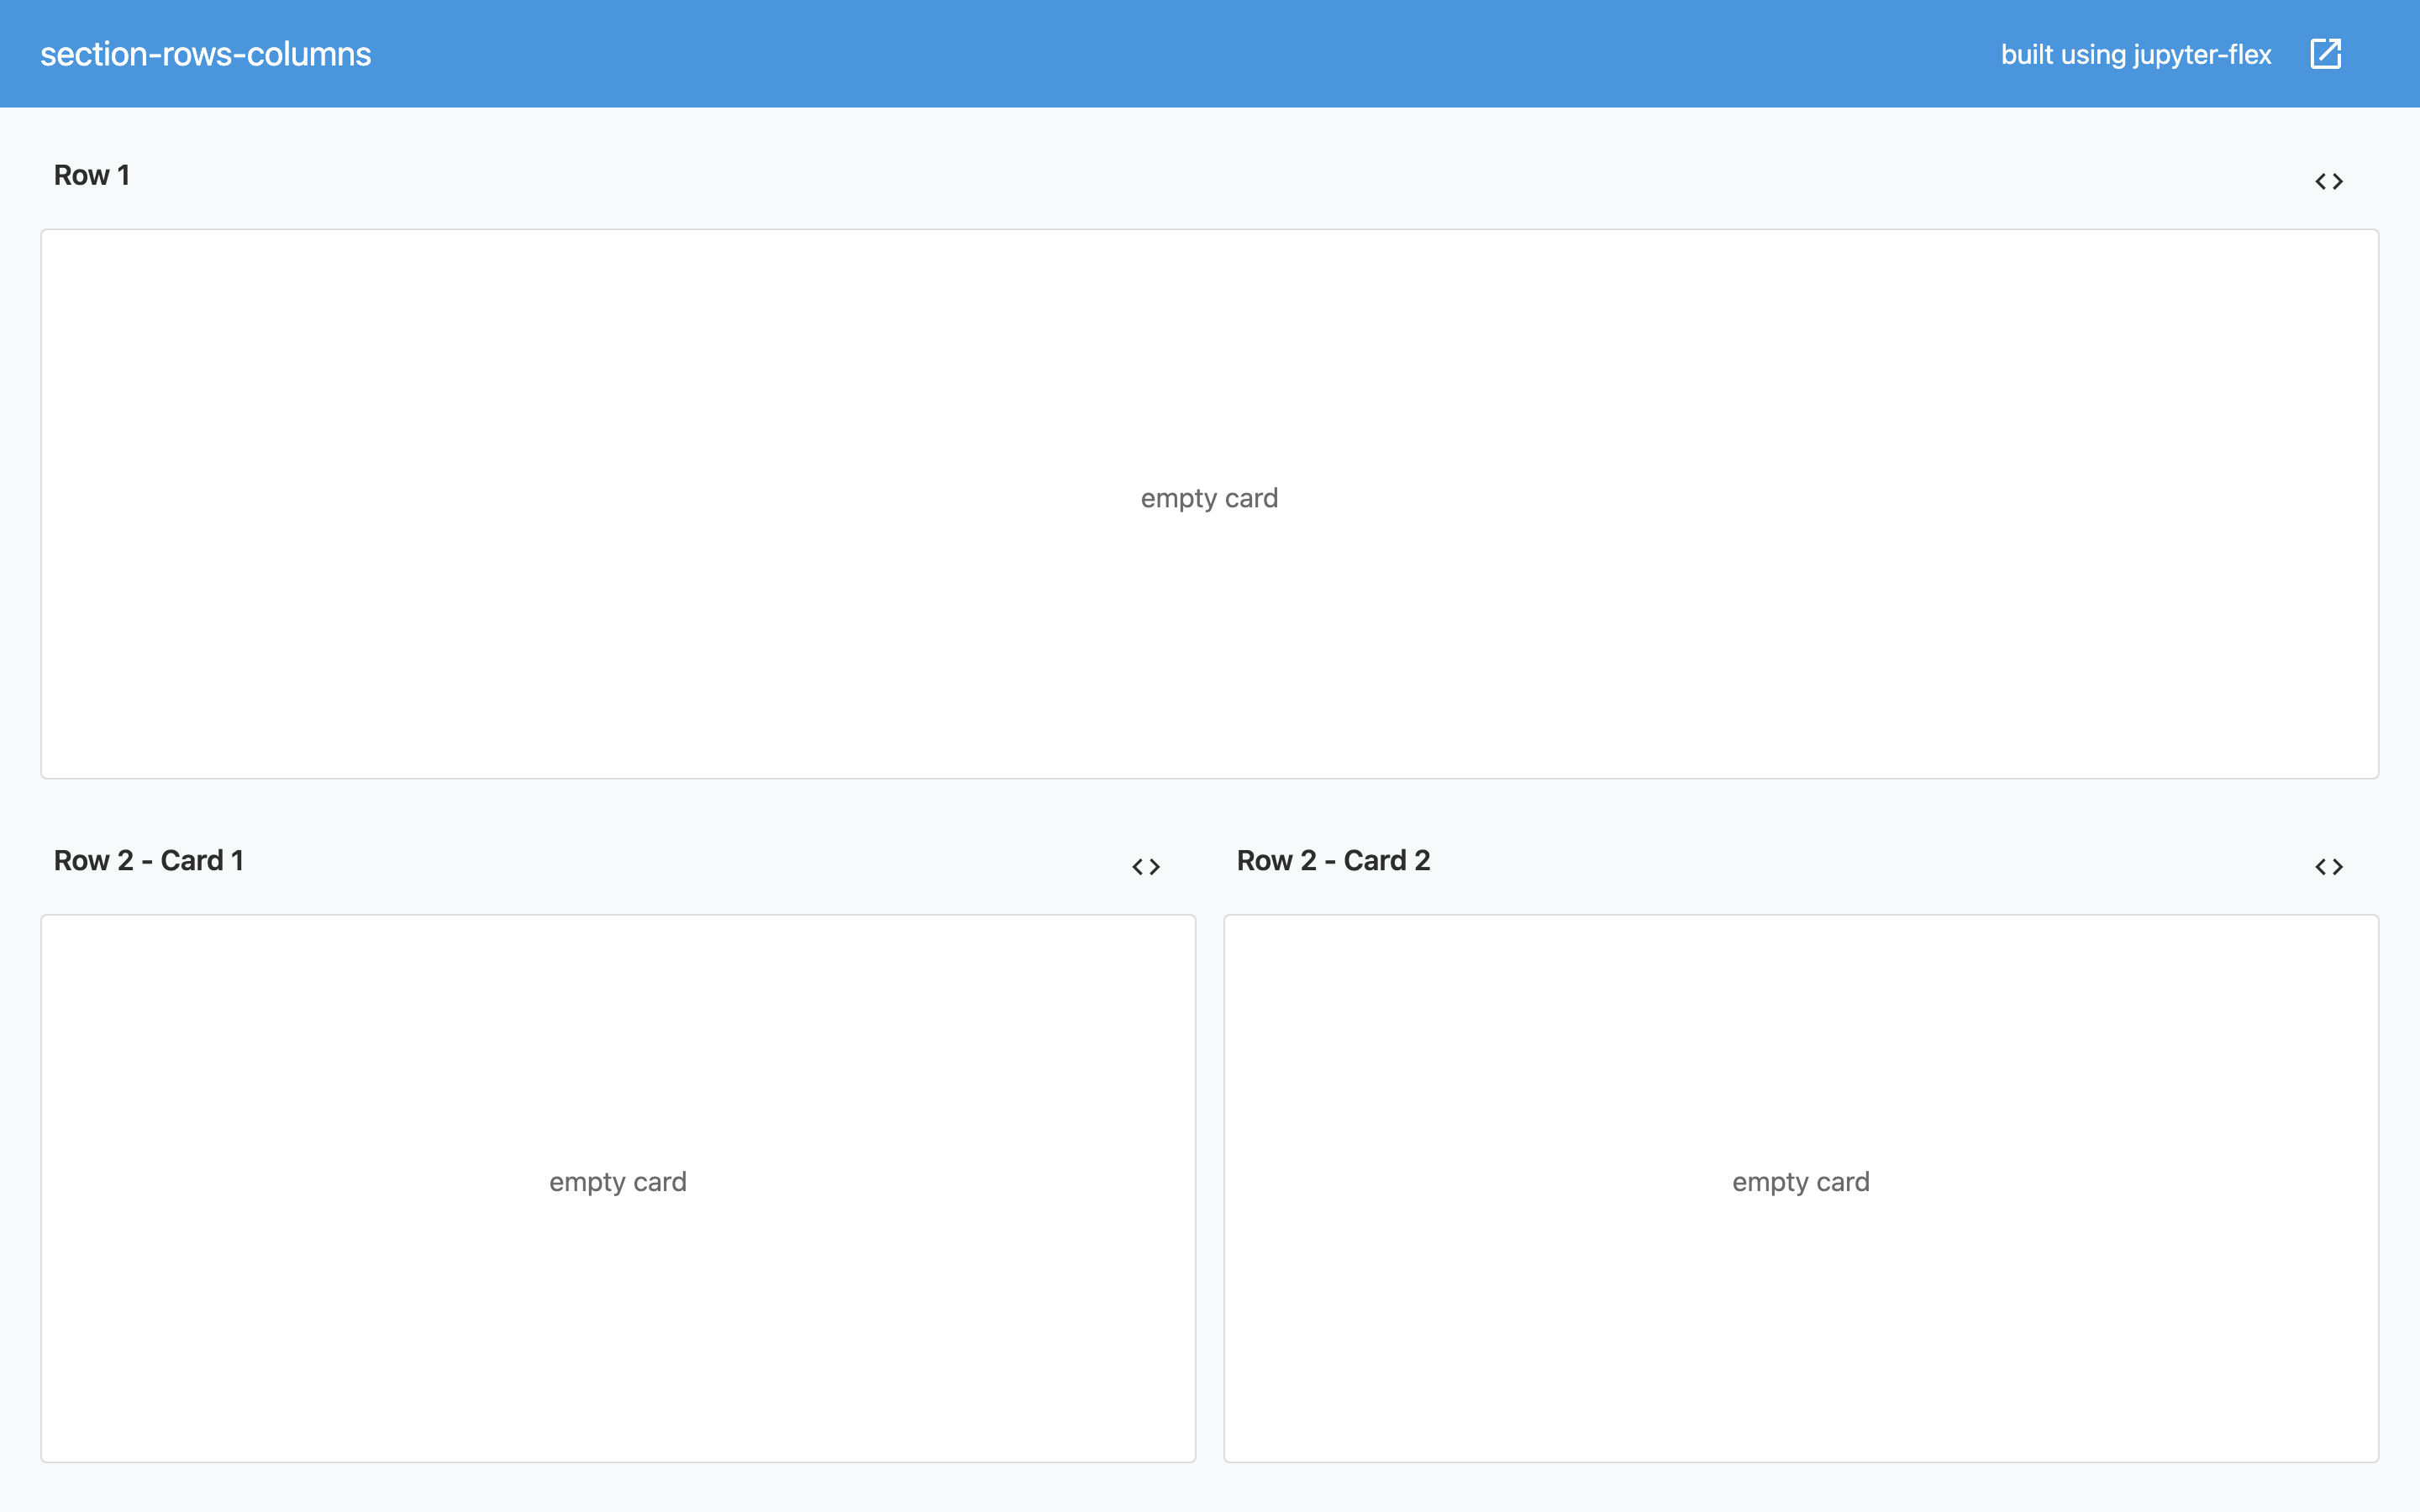Show source code for Row 2 - Card 2
The width and height of the screenshot is (2420, 1512).
click(x=2328, y=867)
